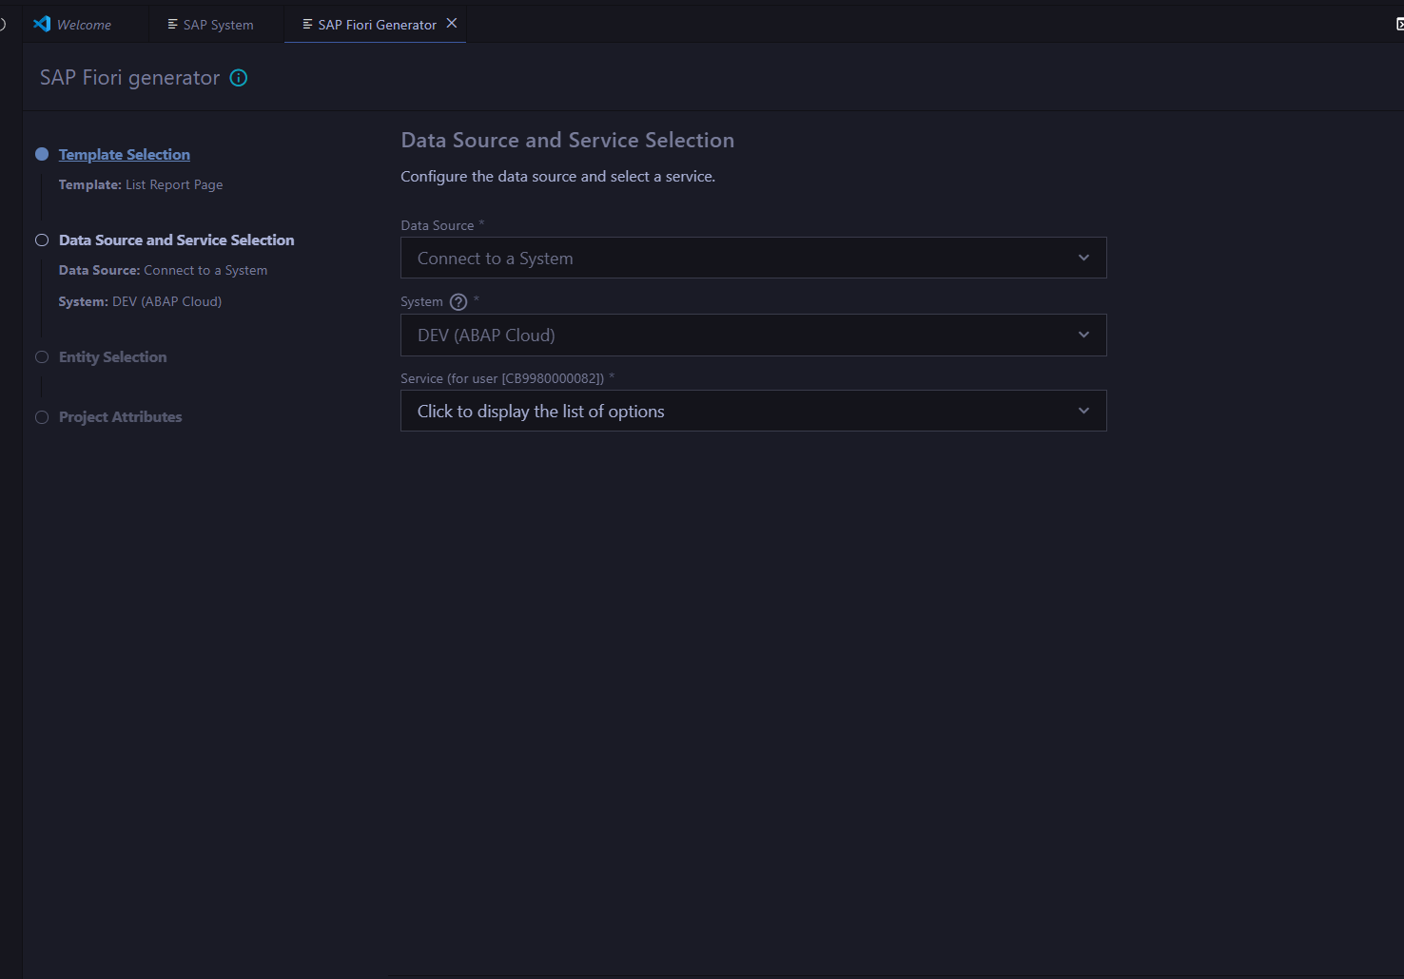Switch to the SAP System tab
The width and height of the screenshot is (1404, 979).
pos(217,25)
